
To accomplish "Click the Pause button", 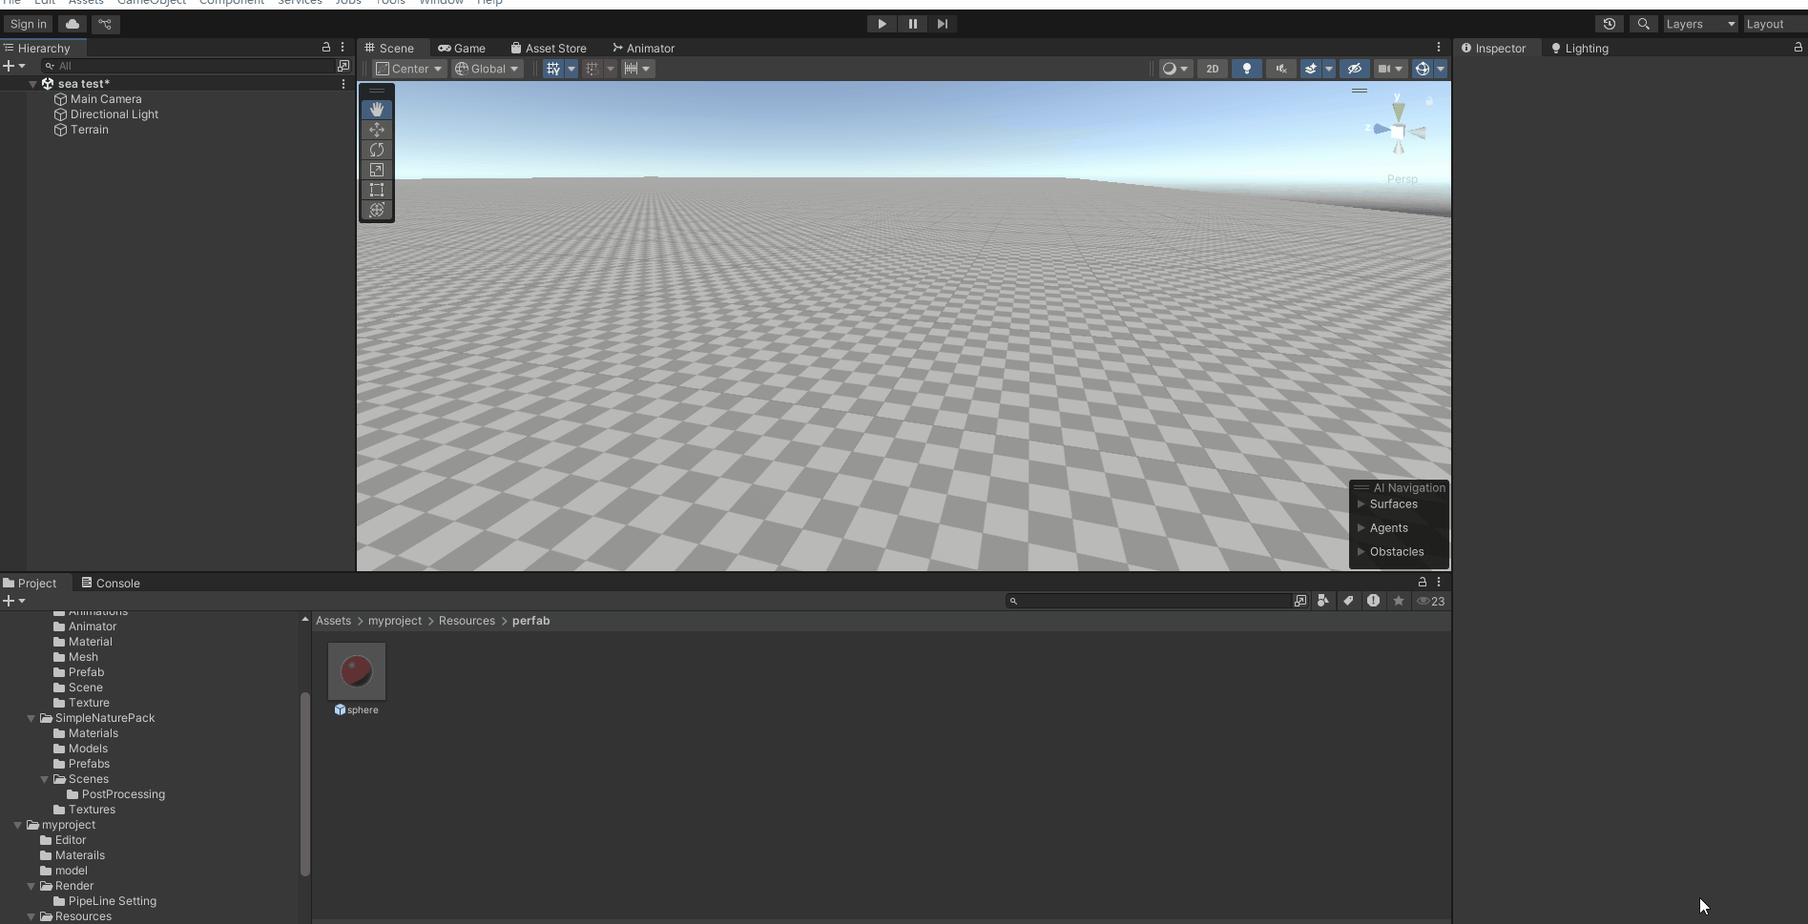I will pos(912,24).
